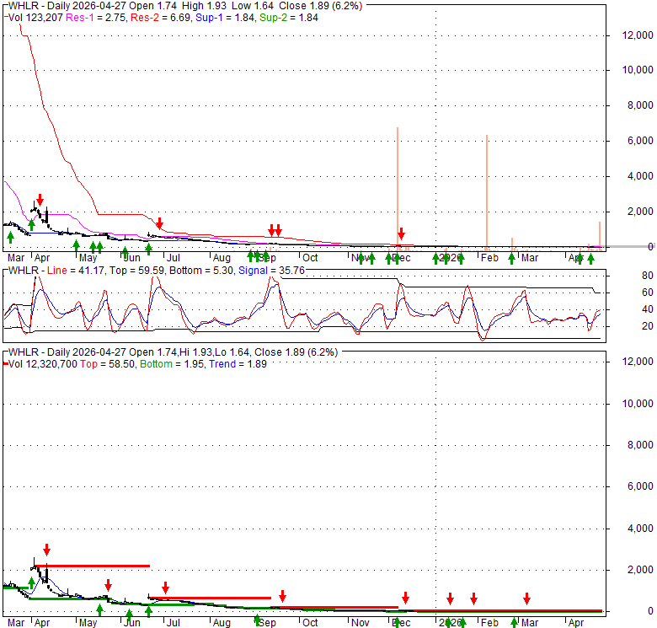Click the green 'Sup-2 = 1.84' legend label
This screenshot has width=657, height=628.
tap(289, 18)
